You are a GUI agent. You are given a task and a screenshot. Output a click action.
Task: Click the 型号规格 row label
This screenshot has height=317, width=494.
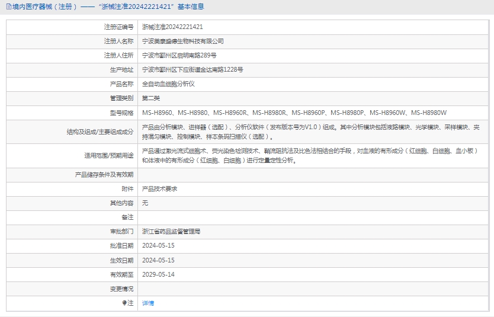(122, 112)
